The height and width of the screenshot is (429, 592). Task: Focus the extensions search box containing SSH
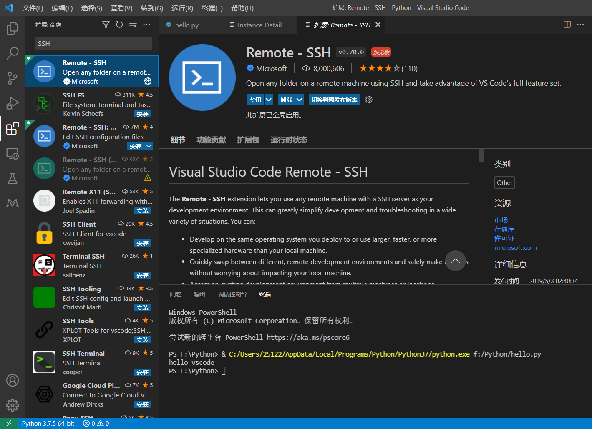click(x=94, y=43)
